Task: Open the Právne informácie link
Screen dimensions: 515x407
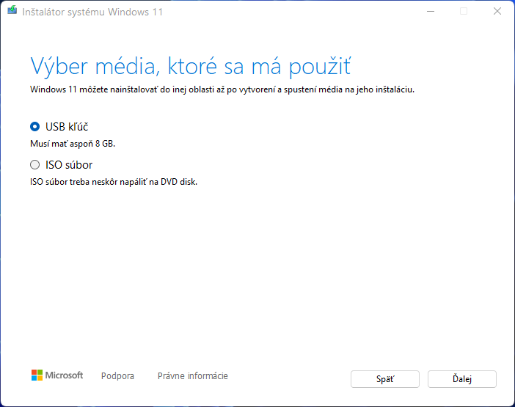Action: pos(193,375)
